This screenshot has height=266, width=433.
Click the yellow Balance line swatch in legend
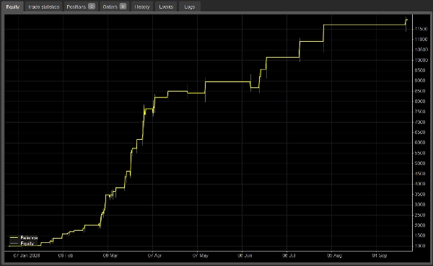pos(14,238)
